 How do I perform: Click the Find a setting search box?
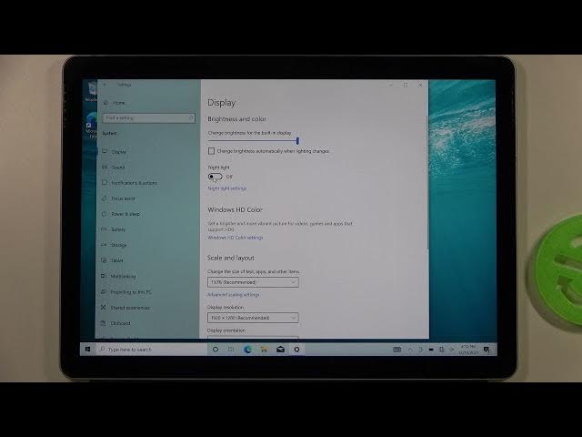coord(148,117)
